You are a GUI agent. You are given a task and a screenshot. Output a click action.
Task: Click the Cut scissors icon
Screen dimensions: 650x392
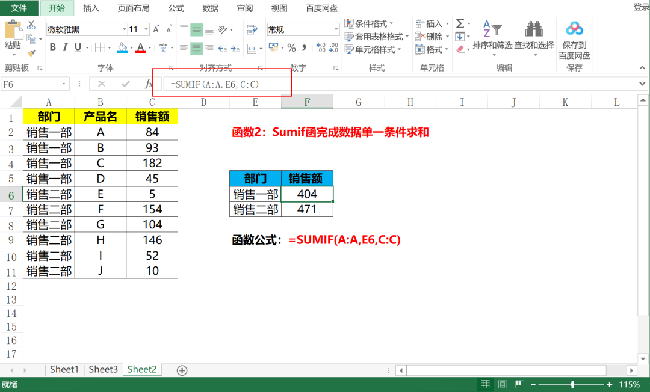(31, 25)
